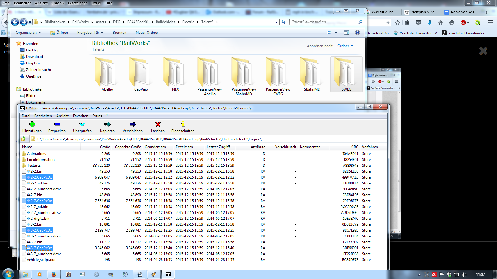Click the Öffnen button in Explorer toolbar
Image resolution: width=497 pixels, height=279 pixels.
[x=59, y=33]
